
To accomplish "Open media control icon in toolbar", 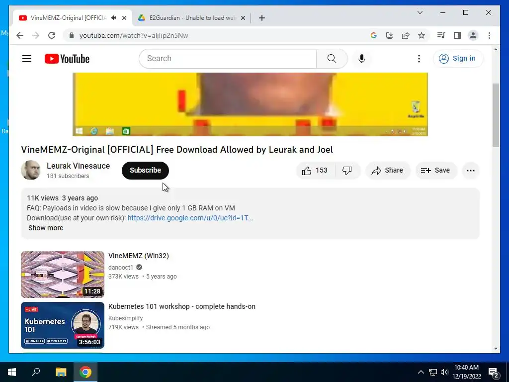I will click(441, 35).
